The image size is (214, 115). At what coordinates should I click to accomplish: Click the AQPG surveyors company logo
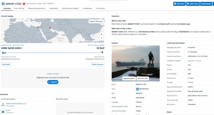[3, 112]
